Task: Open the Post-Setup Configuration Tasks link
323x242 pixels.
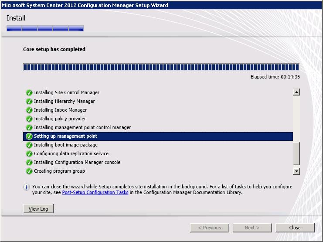Action: [95, 192]
